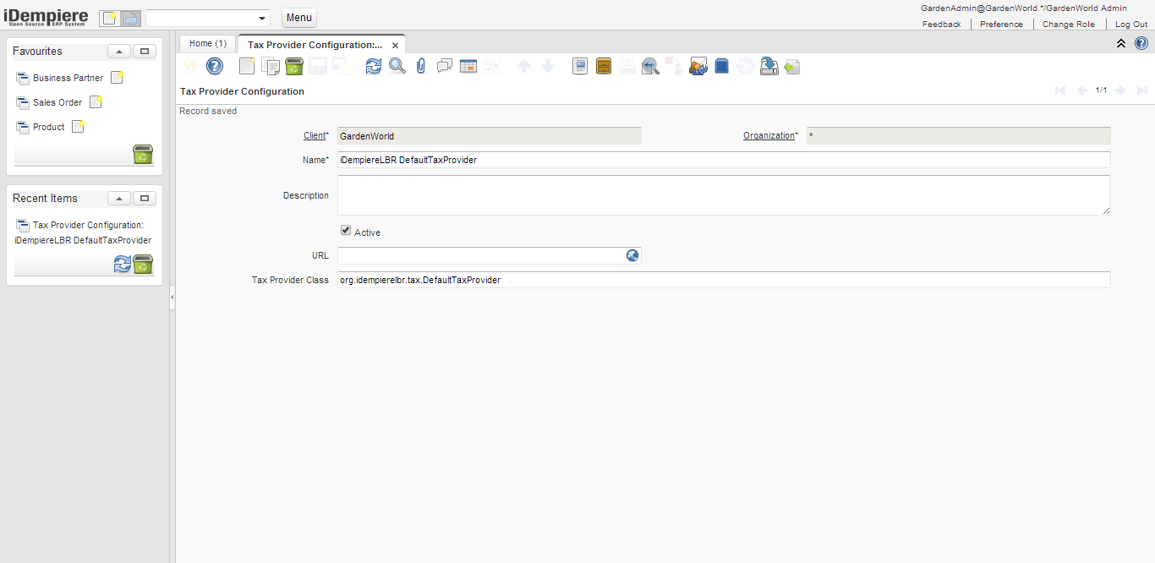Click the Log Out link

click(1131, 25)
